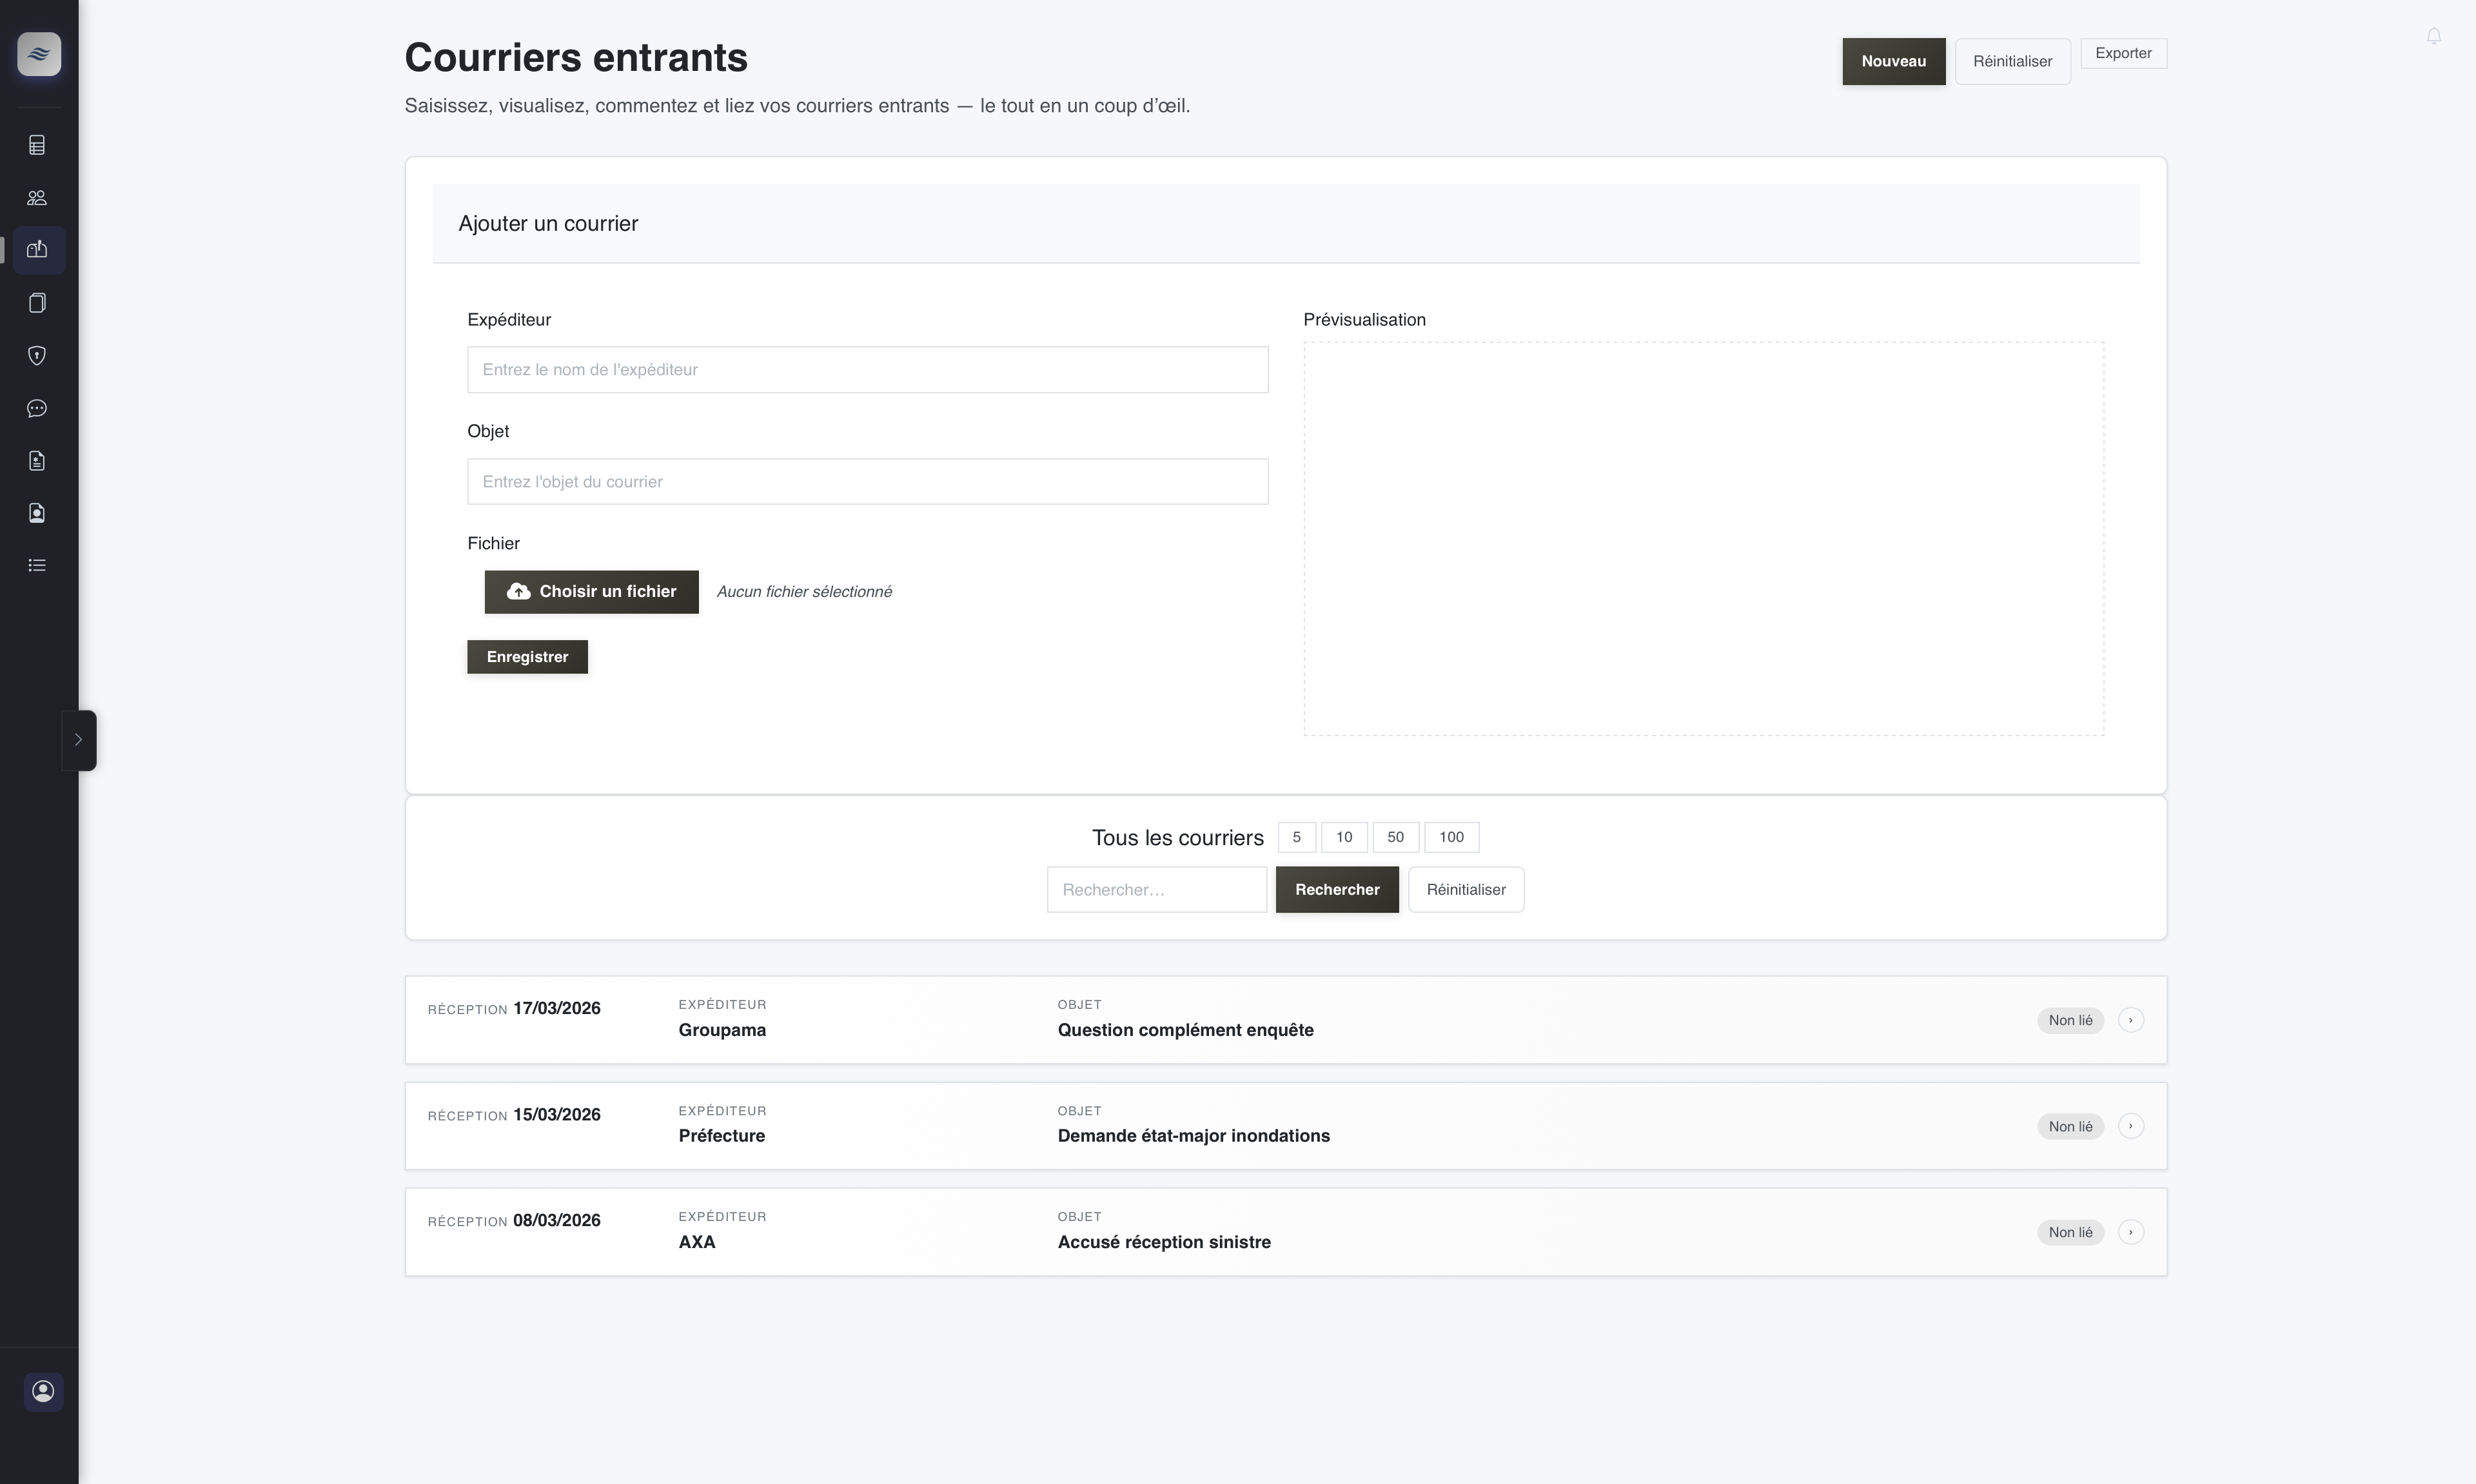Screen dimensions: 2476x1484
Task: Expand the AXA courrier row arrow
Action: point(2130,1232)
